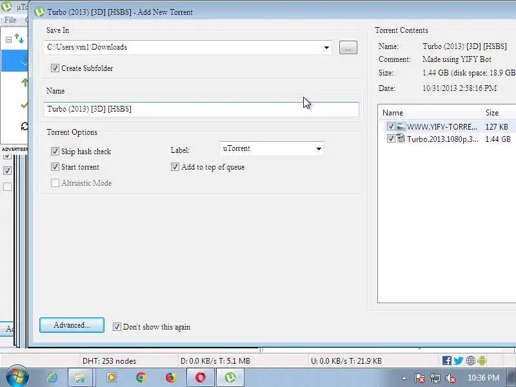Sort file list by Name column

click(x=430, y=112)
